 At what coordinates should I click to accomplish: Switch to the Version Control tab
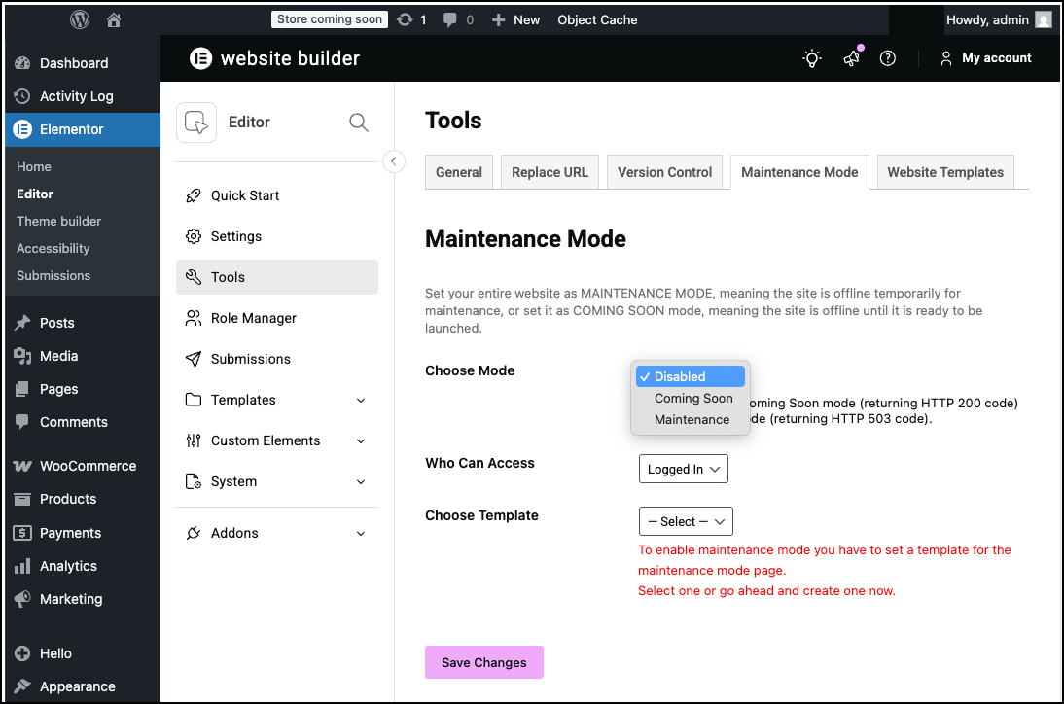click(664, 172)
